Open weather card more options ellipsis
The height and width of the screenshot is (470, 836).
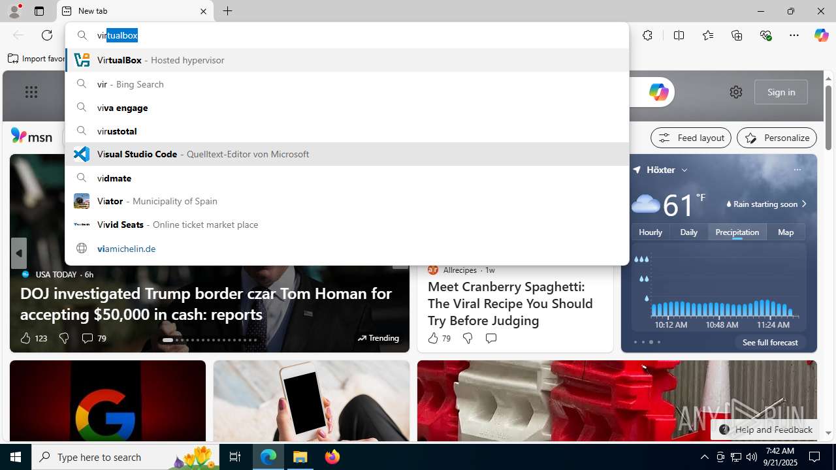797,170
